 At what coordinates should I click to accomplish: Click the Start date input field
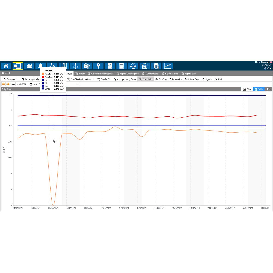22,84
